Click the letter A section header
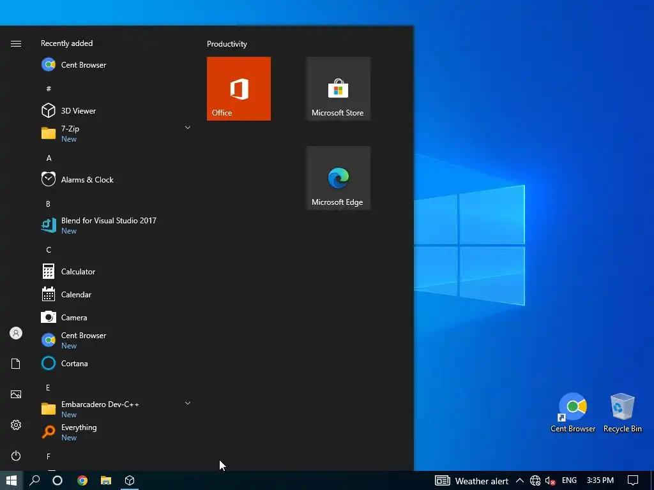The width and height of the screenshot is (654, 490). (x=49, y=158)
